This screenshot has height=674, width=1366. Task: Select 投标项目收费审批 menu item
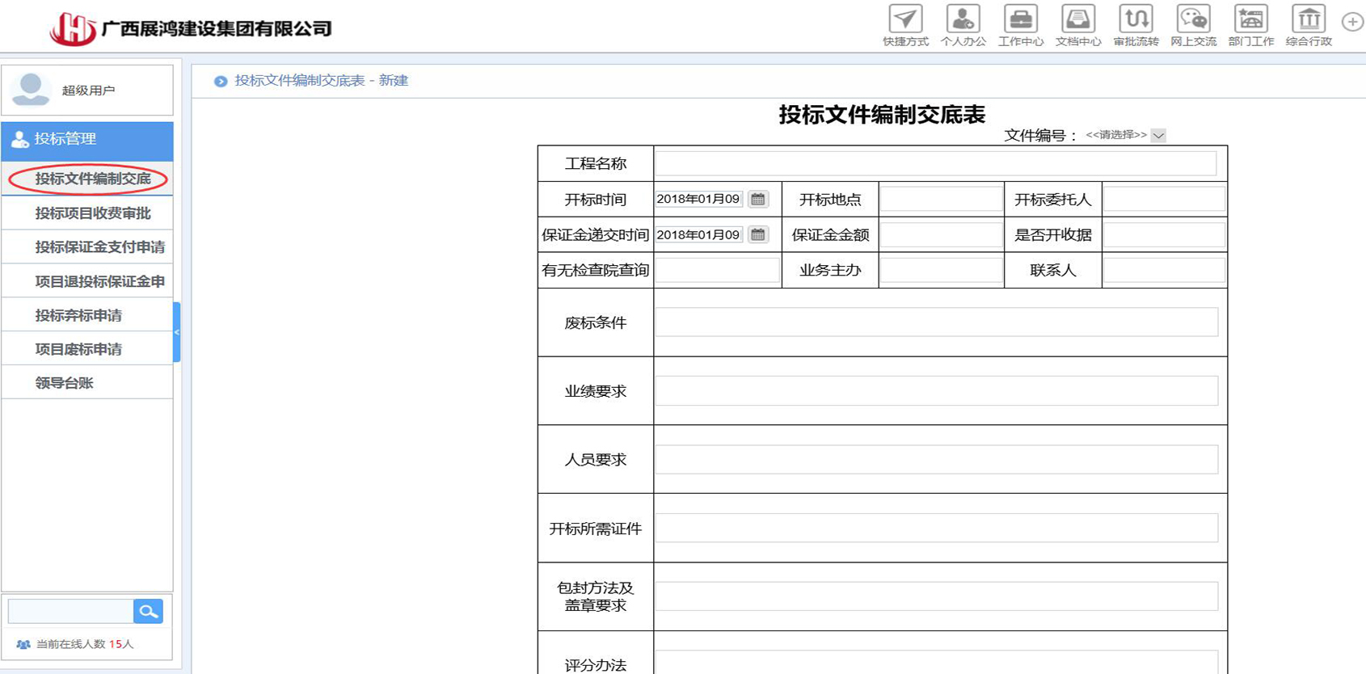point(93,213)
